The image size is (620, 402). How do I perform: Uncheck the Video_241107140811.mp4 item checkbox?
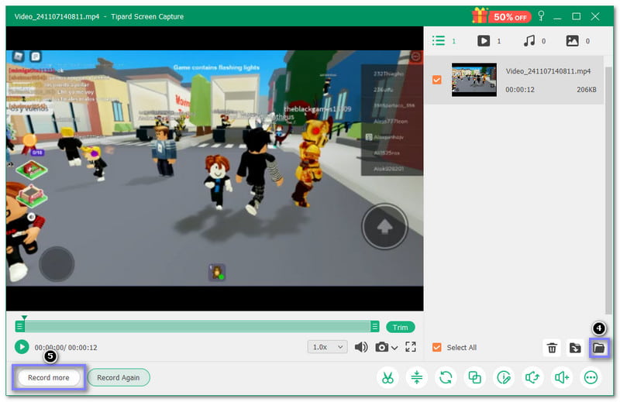[x=436, y=80]
